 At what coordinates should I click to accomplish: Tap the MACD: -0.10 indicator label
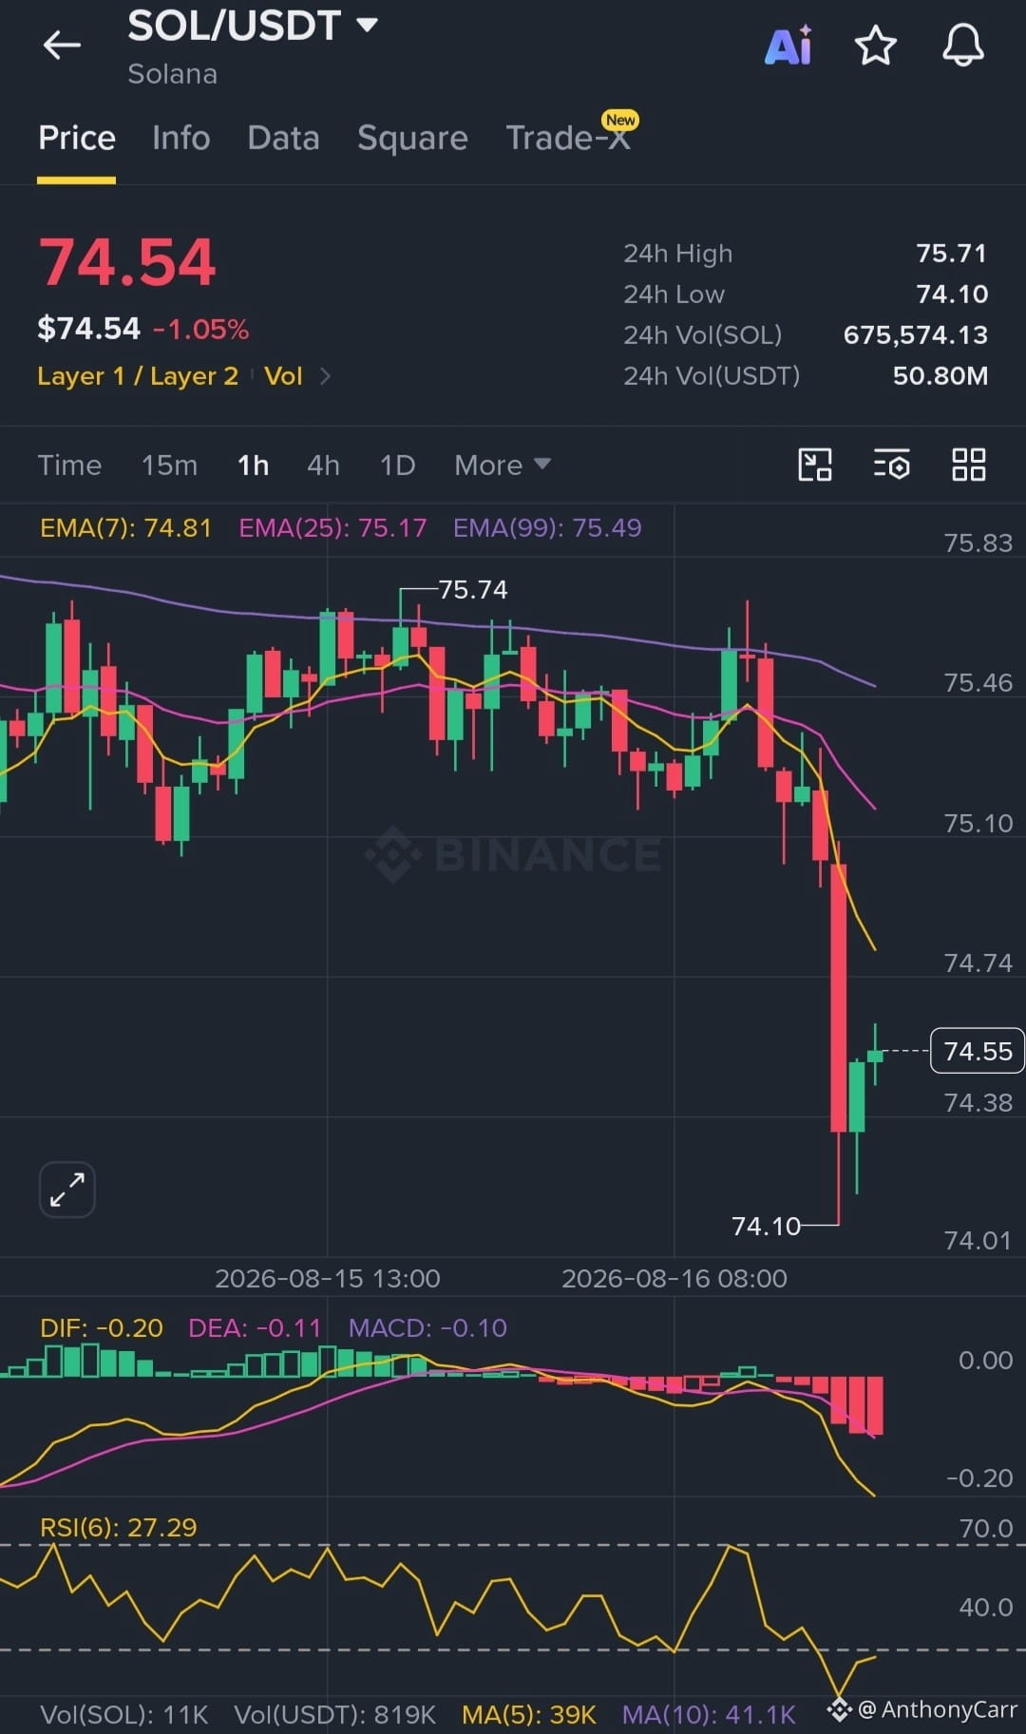point(427,1328)
